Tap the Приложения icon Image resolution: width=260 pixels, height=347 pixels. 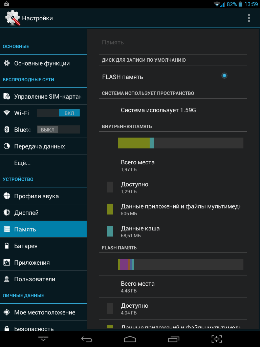(x=7, y=263)
